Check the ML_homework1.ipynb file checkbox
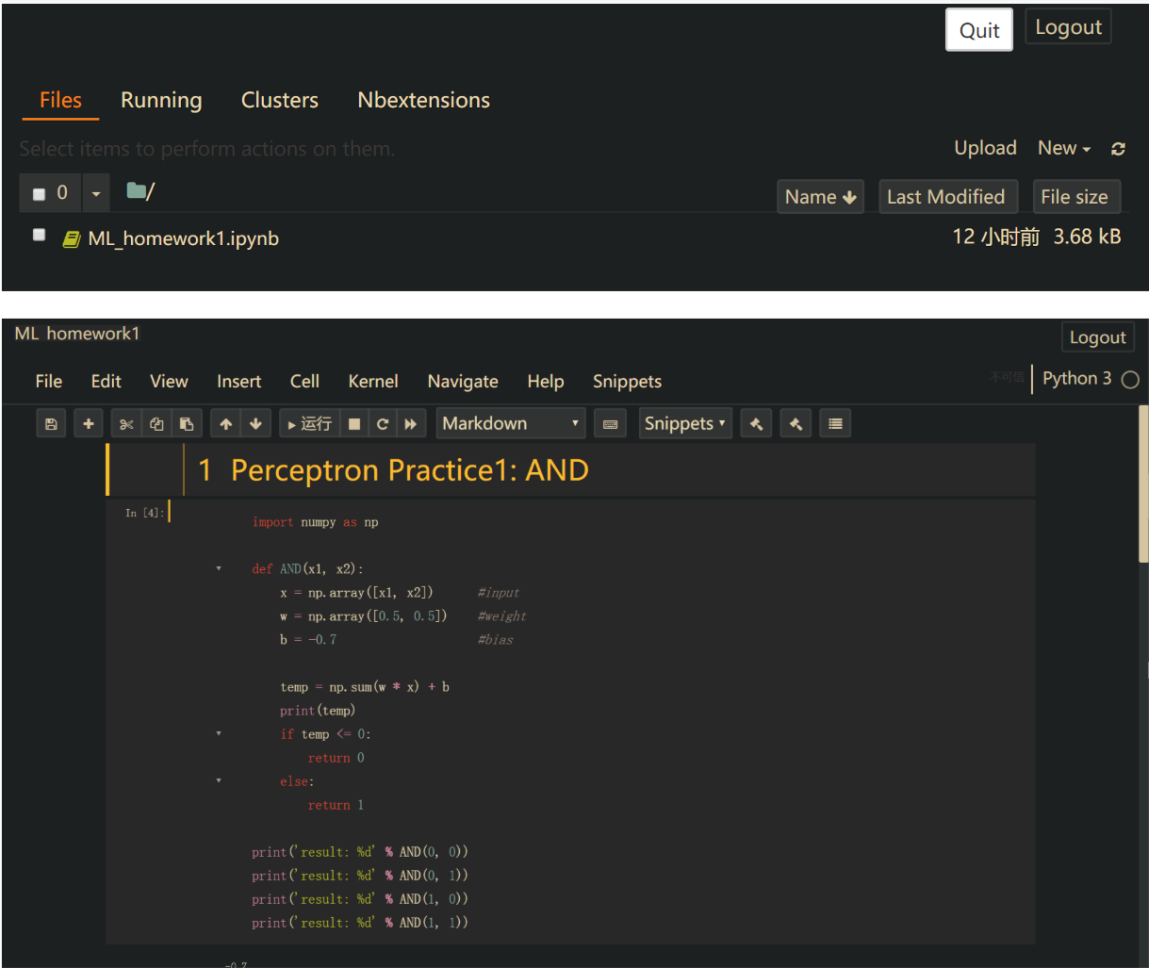Viewport: 1149px width, 968px height. pyautogui.click(x=39, y=234)
